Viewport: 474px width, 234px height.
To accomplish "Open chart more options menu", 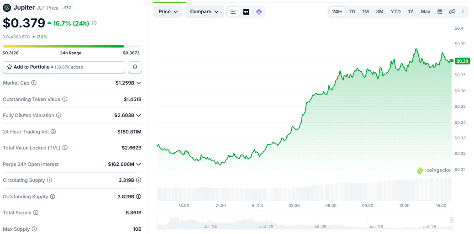I will [463, 11].
